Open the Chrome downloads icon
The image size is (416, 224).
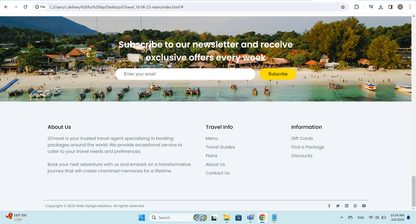coord(381,7)
